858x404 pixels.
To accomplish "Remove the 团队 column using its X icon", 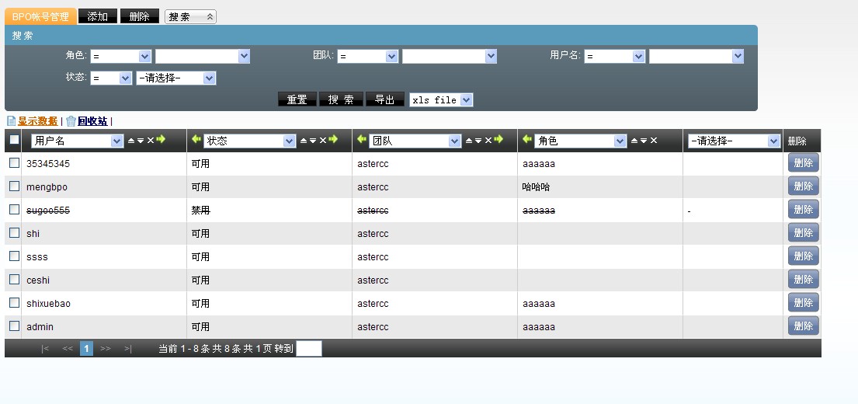I will coord(488,141).
